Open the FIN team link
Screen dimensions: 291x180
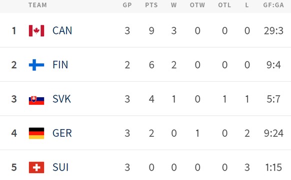click(x=60, y=65)
